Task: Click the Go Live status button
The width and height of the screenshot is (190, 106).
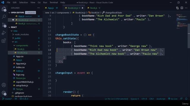Action: tap(173, 99)
